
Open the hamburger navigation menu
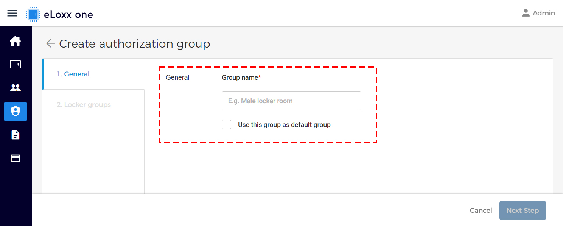12,13
